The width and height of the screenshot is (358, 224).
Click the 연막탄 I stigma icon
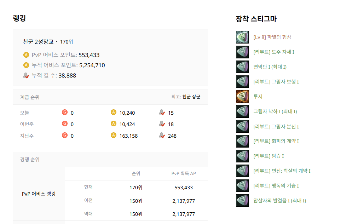242,67
